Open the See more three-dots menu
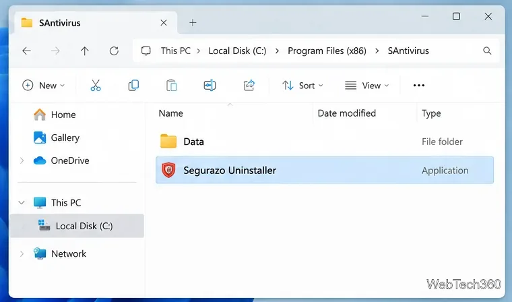The height and width of the screenshot is (302, 512). (418, 86)
